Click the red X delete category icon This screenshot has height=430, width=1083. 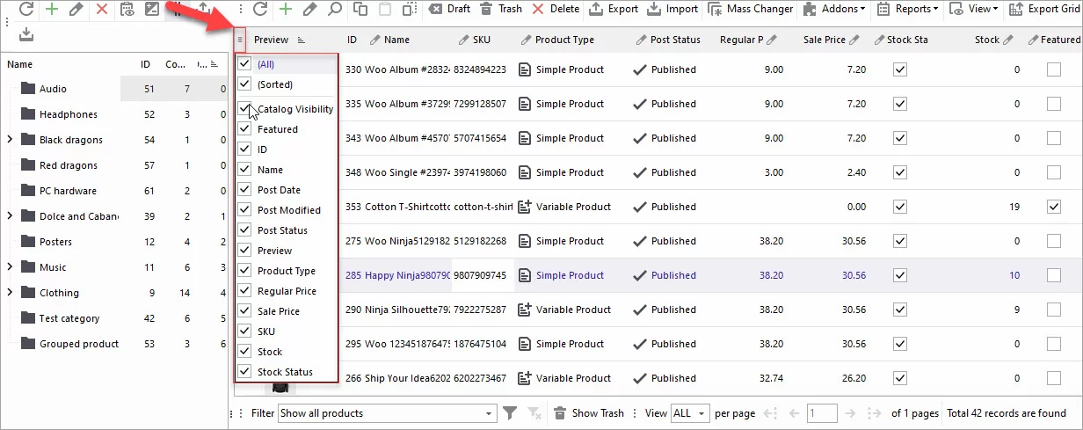(x=102, y=9)
